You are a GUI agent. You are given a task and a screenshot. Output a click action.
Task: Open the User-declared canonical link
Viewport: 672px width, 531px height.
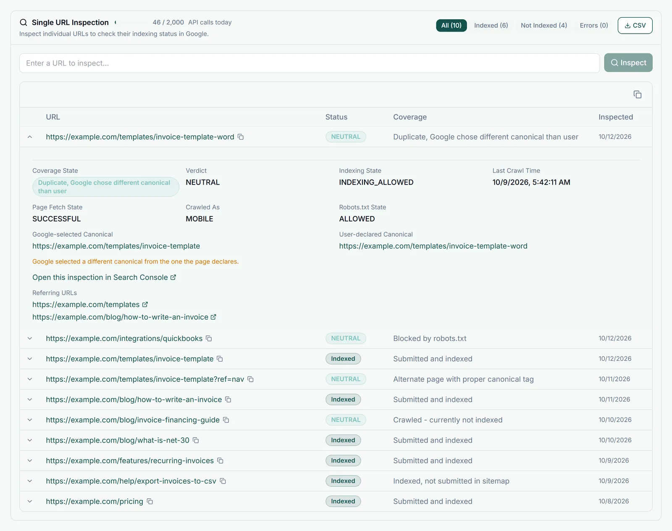(x=433, y=246)
